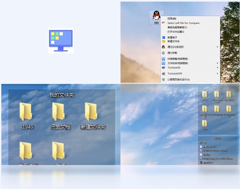This screenshot has height=189, width=240.
Task: Open the folder directly below 历史文档
Action: click(x=58, y=151)
